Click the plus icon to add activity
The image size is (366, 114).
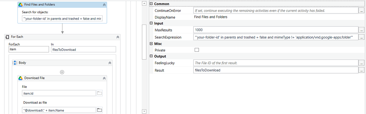pyautogui.click(x=62, y=72)
